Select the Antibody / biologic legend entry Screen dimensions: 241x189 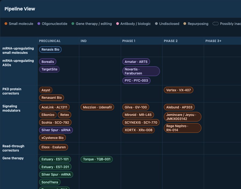pos(133,24)
